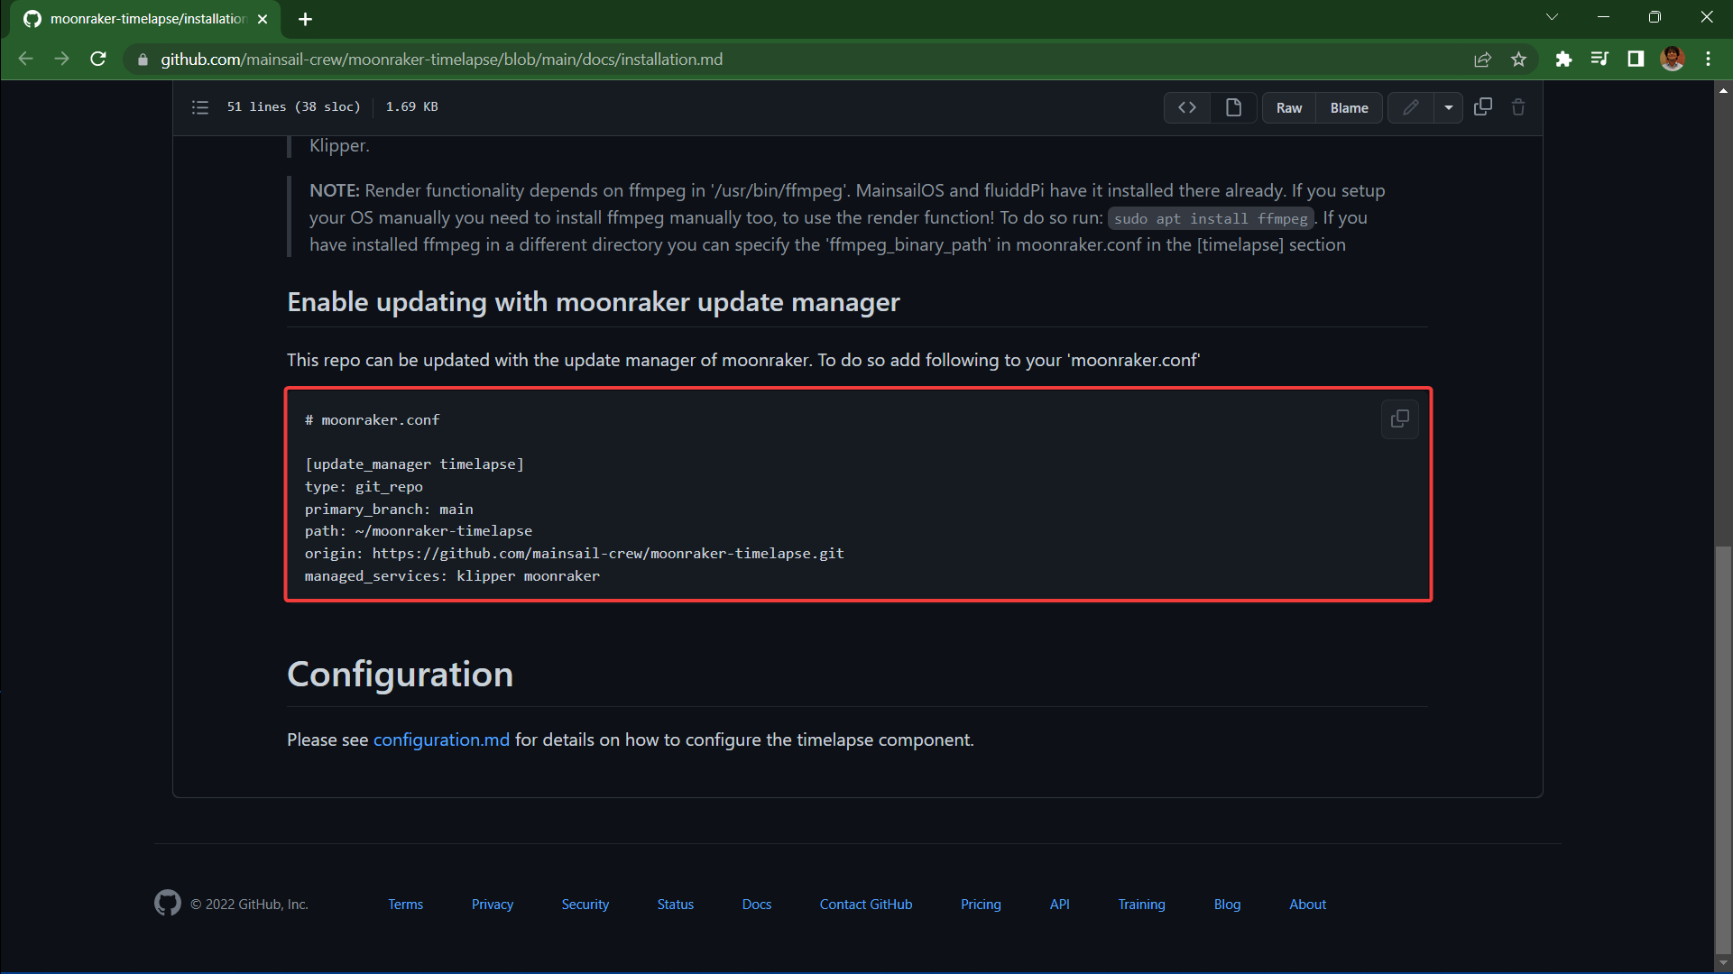Open Docs footer link
Viewport: 1733px width, 974px height.
(x=757, y=904)
